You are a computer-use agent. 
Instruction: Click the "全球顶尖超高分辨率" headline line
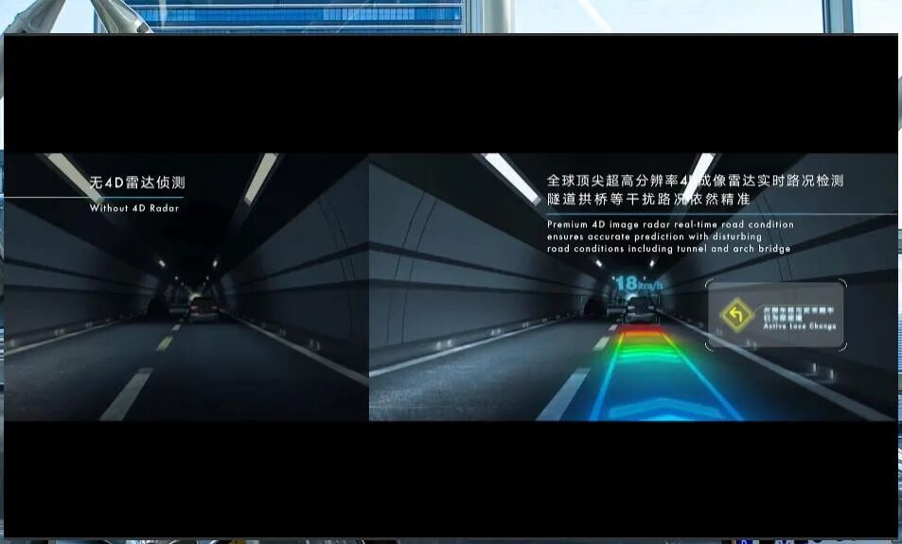(x=695, y=181)
